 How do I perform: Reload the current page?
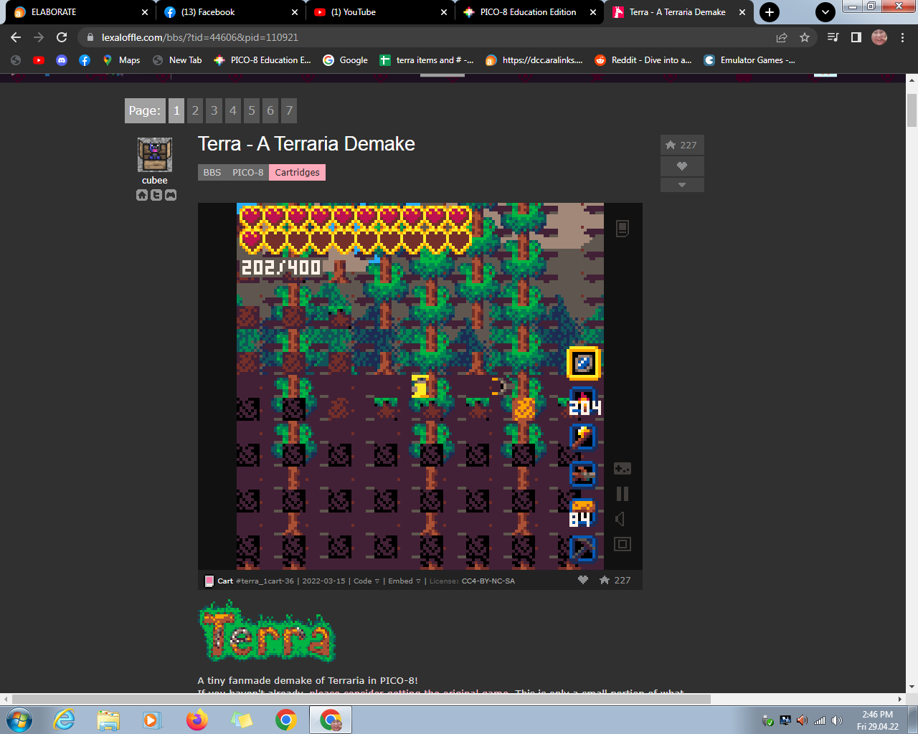click(62, 37)
